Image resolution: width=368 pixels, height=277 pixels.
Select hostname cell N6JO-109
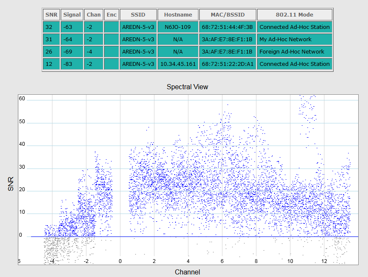[x=178, y=27]
